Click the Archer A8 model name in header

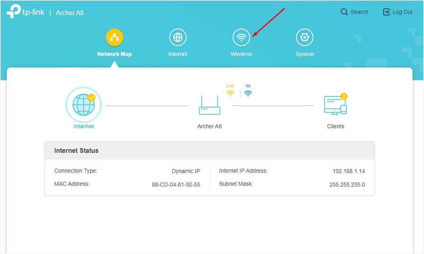coord(70,13)
